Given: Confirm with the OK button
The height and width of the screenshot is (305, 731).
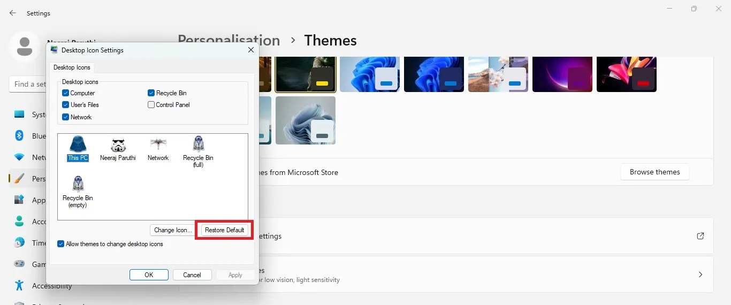Looking at the screenshot, I should [149, 275].
